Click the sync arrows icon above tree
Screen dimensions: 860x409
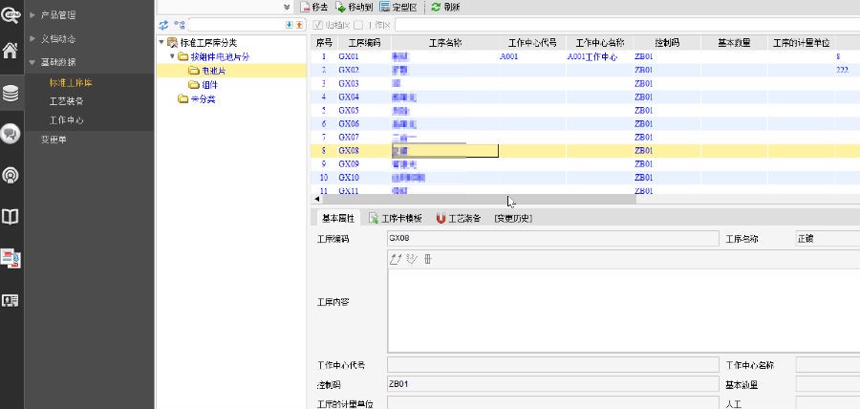[x=162, y=24]
